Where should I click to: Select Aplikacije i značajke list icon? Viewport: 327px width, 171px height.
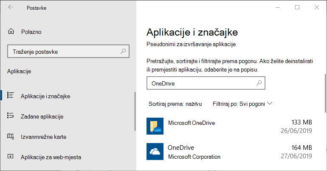(x=11, y=95)
